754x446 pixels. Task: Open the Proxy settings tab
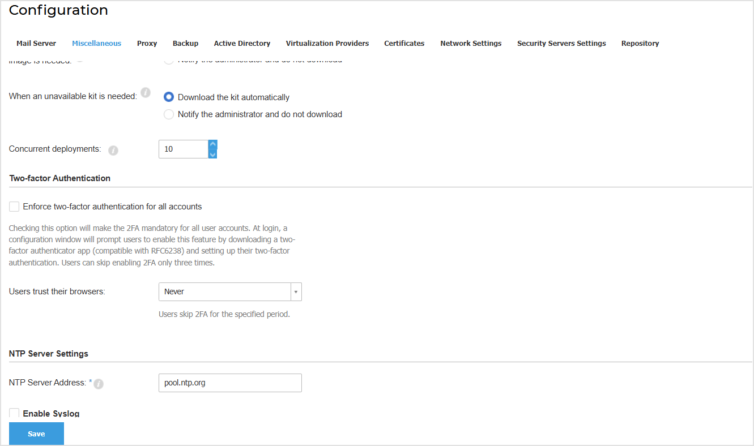click(x=147, y=43)
